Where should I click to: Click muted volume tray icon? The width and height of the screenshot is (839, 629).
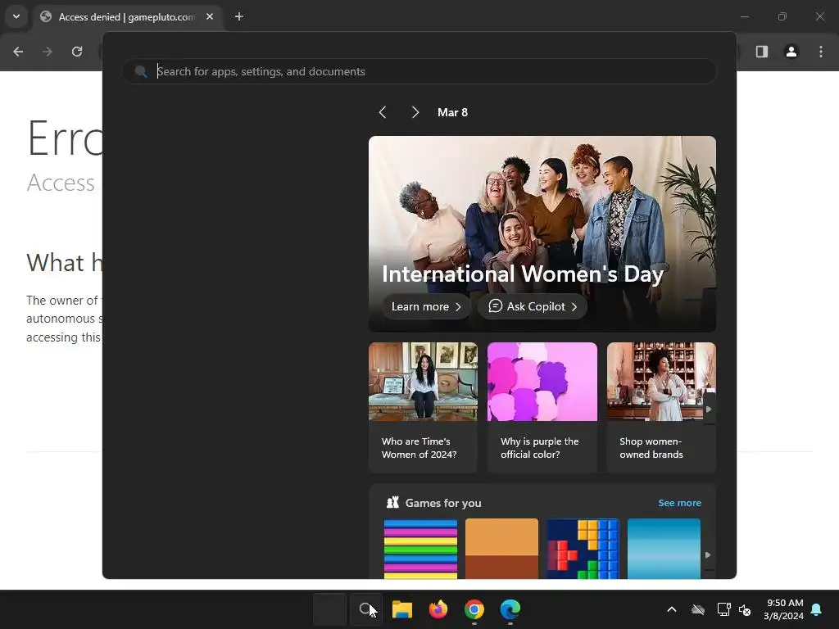click(x=745, y=609)
